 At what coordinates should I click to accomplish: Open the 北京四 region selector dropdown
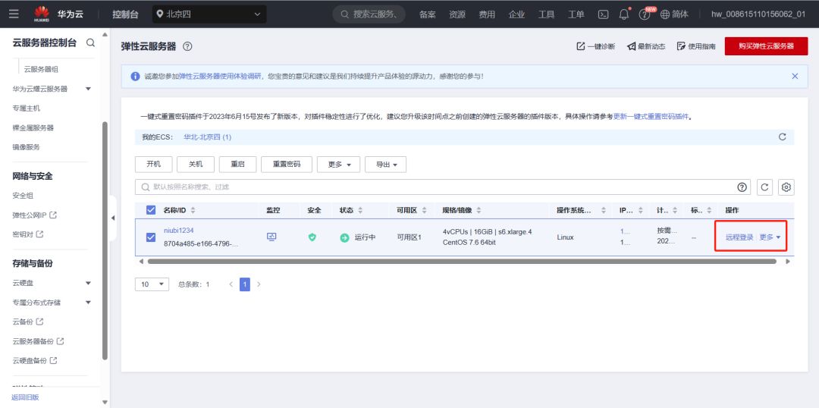[x=209, y=14]
